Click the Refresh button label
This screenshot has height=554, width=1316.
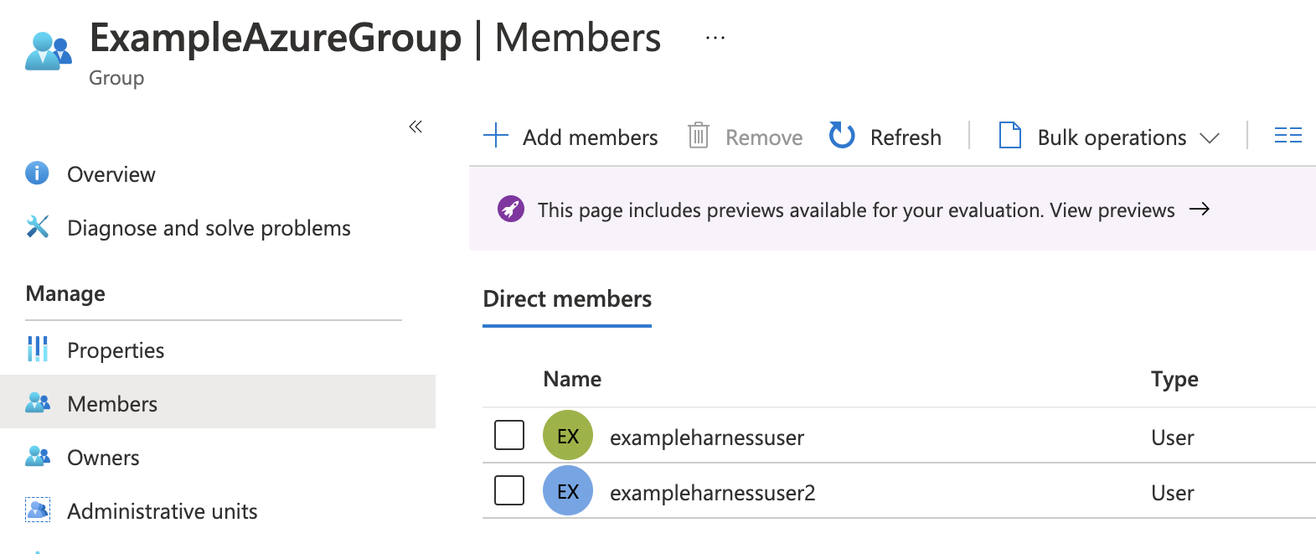click(x=906, y=137)
